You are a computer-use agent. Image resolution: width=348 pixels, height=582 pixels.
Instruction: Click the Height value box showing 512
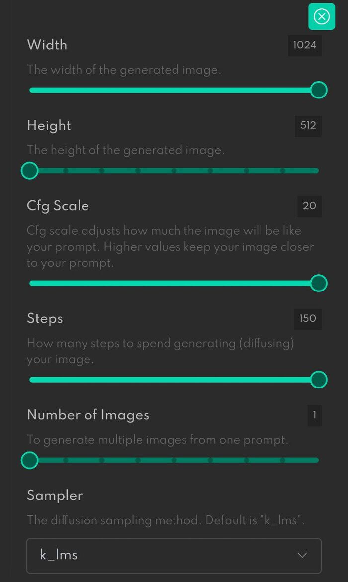(x=308, y=126)
